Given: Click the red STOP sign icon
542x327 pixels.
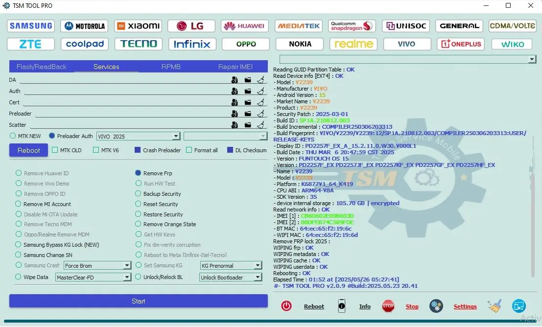Looking at the screenshot, I should pos(388,306).
